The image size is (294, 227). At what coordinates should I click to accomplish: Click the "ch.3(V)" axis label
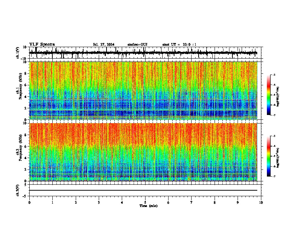click(18, 190)
